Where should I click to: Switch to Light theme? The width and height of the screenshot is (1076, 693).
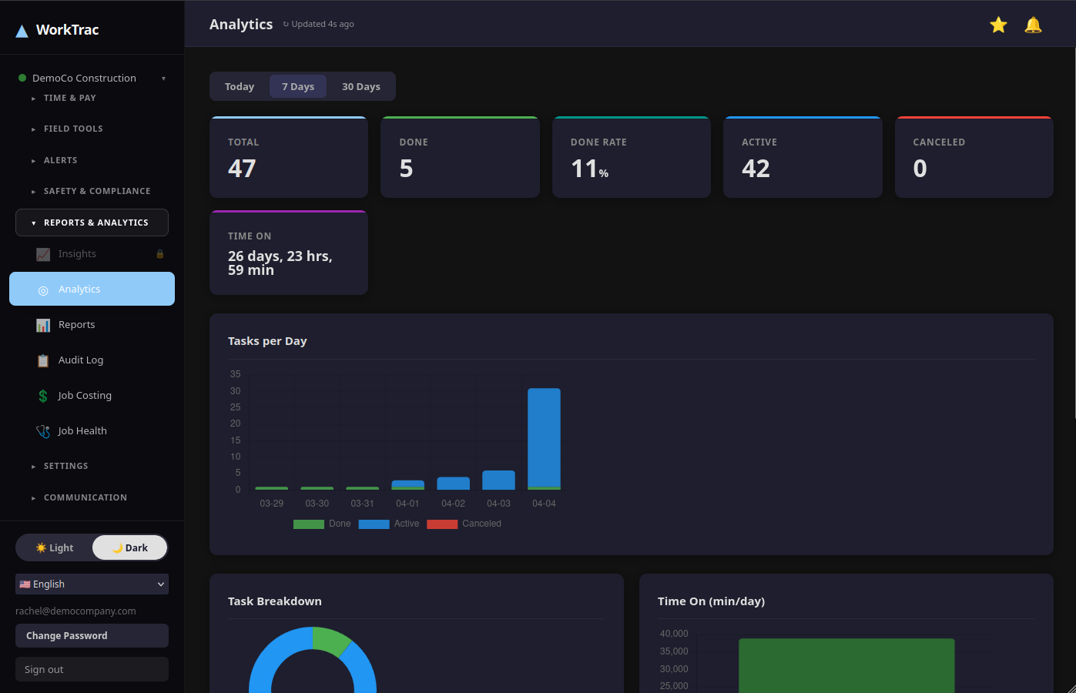(54, 547)
